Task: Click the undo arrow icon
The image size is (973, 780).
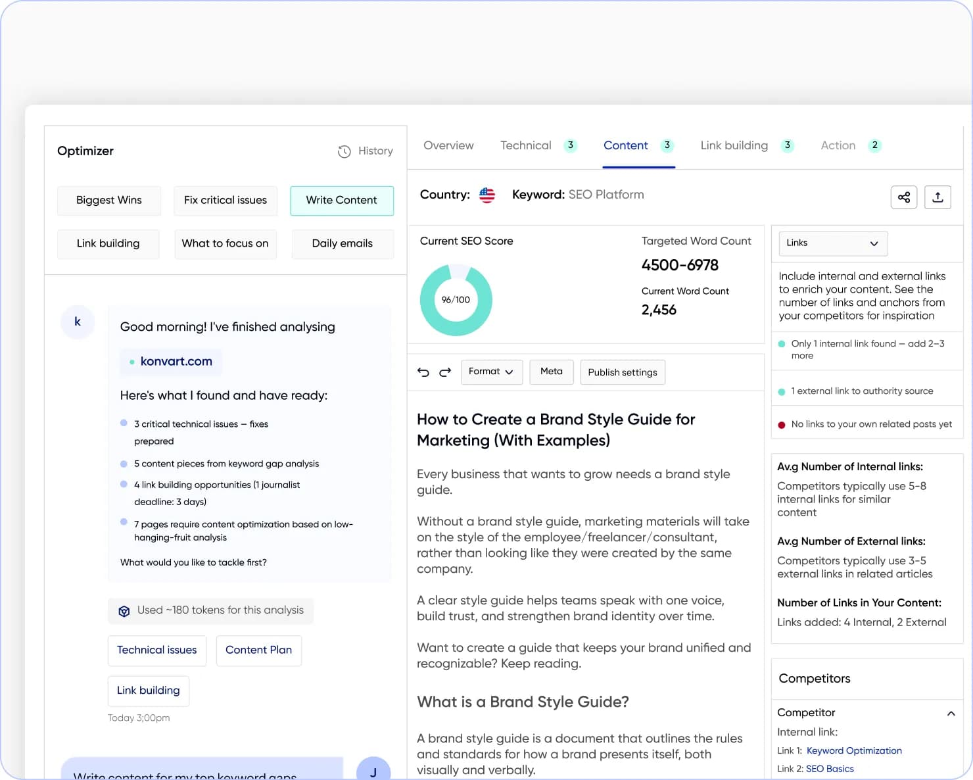Action: point(423,372)
